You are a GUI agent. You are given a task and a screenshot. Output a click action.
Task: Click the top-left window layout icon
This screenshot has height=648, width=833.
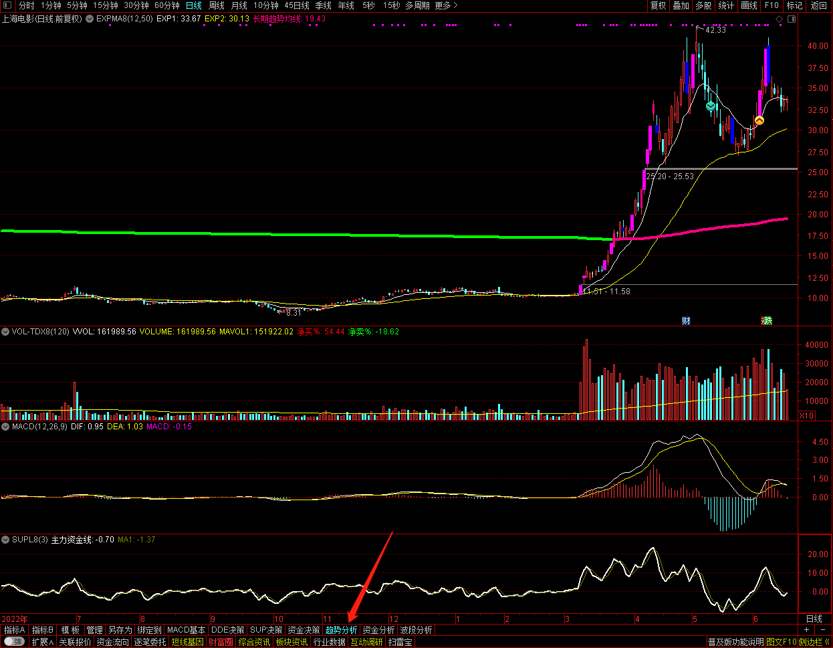(7, 5)
